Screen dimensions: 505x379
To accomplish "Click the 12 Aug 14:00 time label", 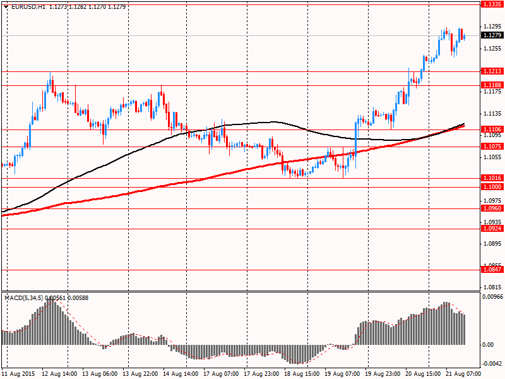I will (59, 374).
